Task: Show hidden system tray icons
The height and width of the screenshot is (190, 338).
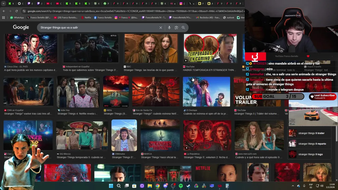Action: pyautogui.click(x=293, y=186)
